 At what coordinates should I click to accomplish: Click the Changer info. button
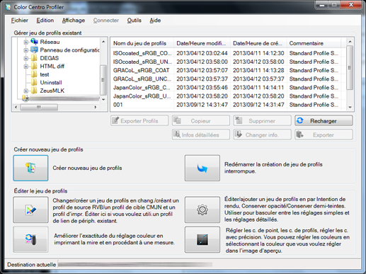(262, 135)
